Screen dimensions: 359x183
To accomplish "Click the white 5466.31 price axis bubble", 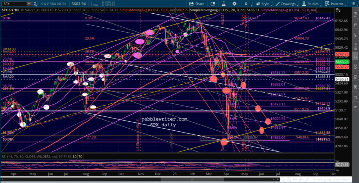I will click(x=341, y=79).
